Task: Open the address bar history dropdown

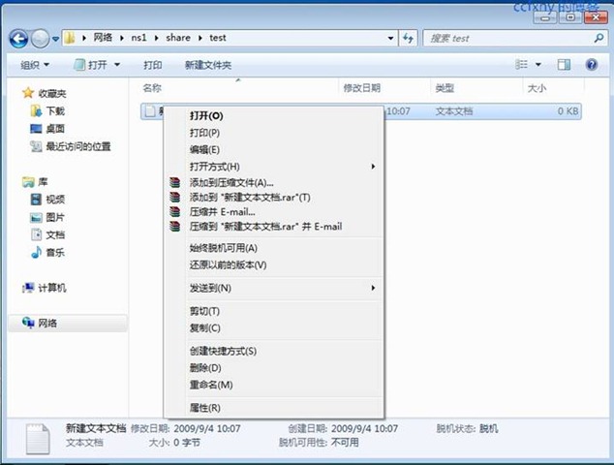Action: point(390,38)
